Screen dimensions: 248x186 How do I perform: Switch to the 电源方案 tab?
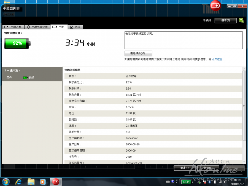[x=13, y=27]
